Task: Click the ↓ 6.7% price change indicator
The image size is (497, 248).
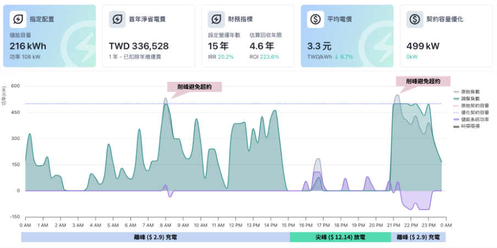Action: [344, 57]
